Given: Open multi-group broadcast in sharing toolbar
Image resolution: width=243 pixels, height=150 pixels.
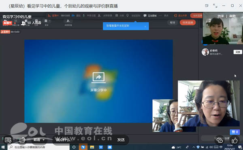Looking at the screenshot, I should coord(105,15).
